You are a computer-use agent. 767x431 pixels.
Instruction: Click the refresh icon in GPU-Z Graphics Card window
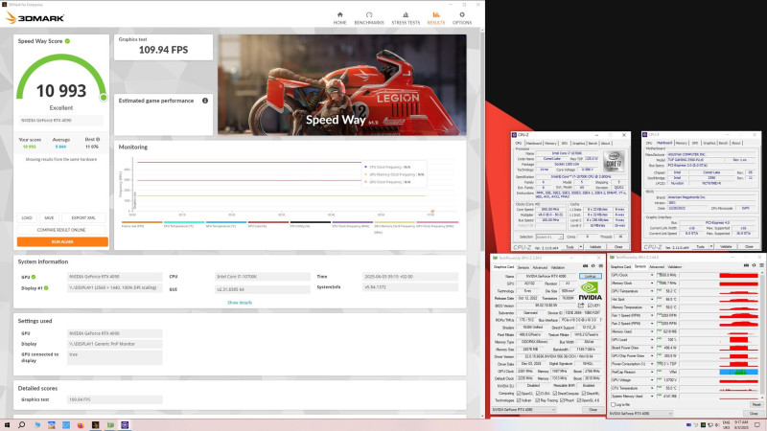[x=593, y=266]
